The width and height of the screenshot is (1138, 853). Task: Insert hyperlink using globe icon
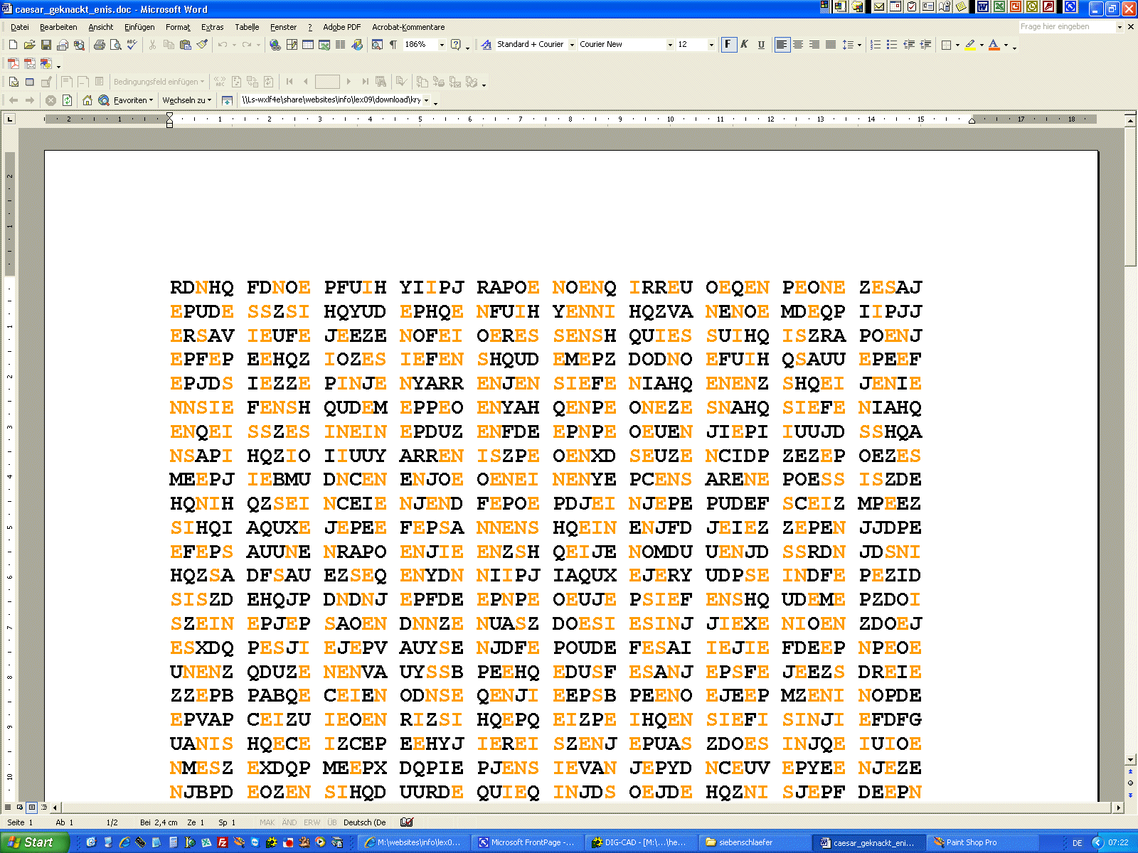[x=275, y=45]
